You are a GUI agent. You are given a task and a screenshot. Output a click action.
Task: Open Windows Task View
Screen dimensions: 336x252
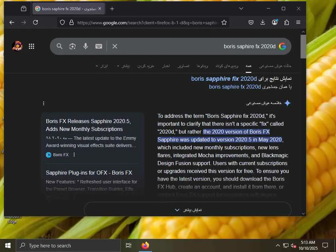pyautogui.click(x=129, y=245)
